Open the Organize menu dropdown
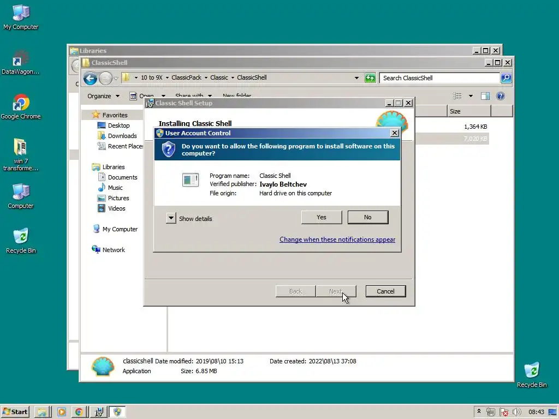The height and width of the screenshot is (419, 559). pyautogui.click(x=103, y=96)
